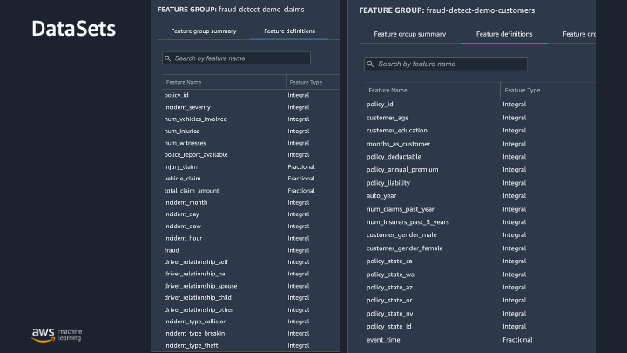The width and height of the screenshot is (627, 353).
Task: Select incident_month feature row
Action: pyautogui.click(x=251, y=202)
